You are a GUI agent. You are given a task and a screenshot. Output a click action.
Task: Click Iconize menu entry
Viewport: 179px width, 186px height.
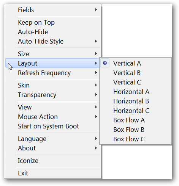(52, 161)
